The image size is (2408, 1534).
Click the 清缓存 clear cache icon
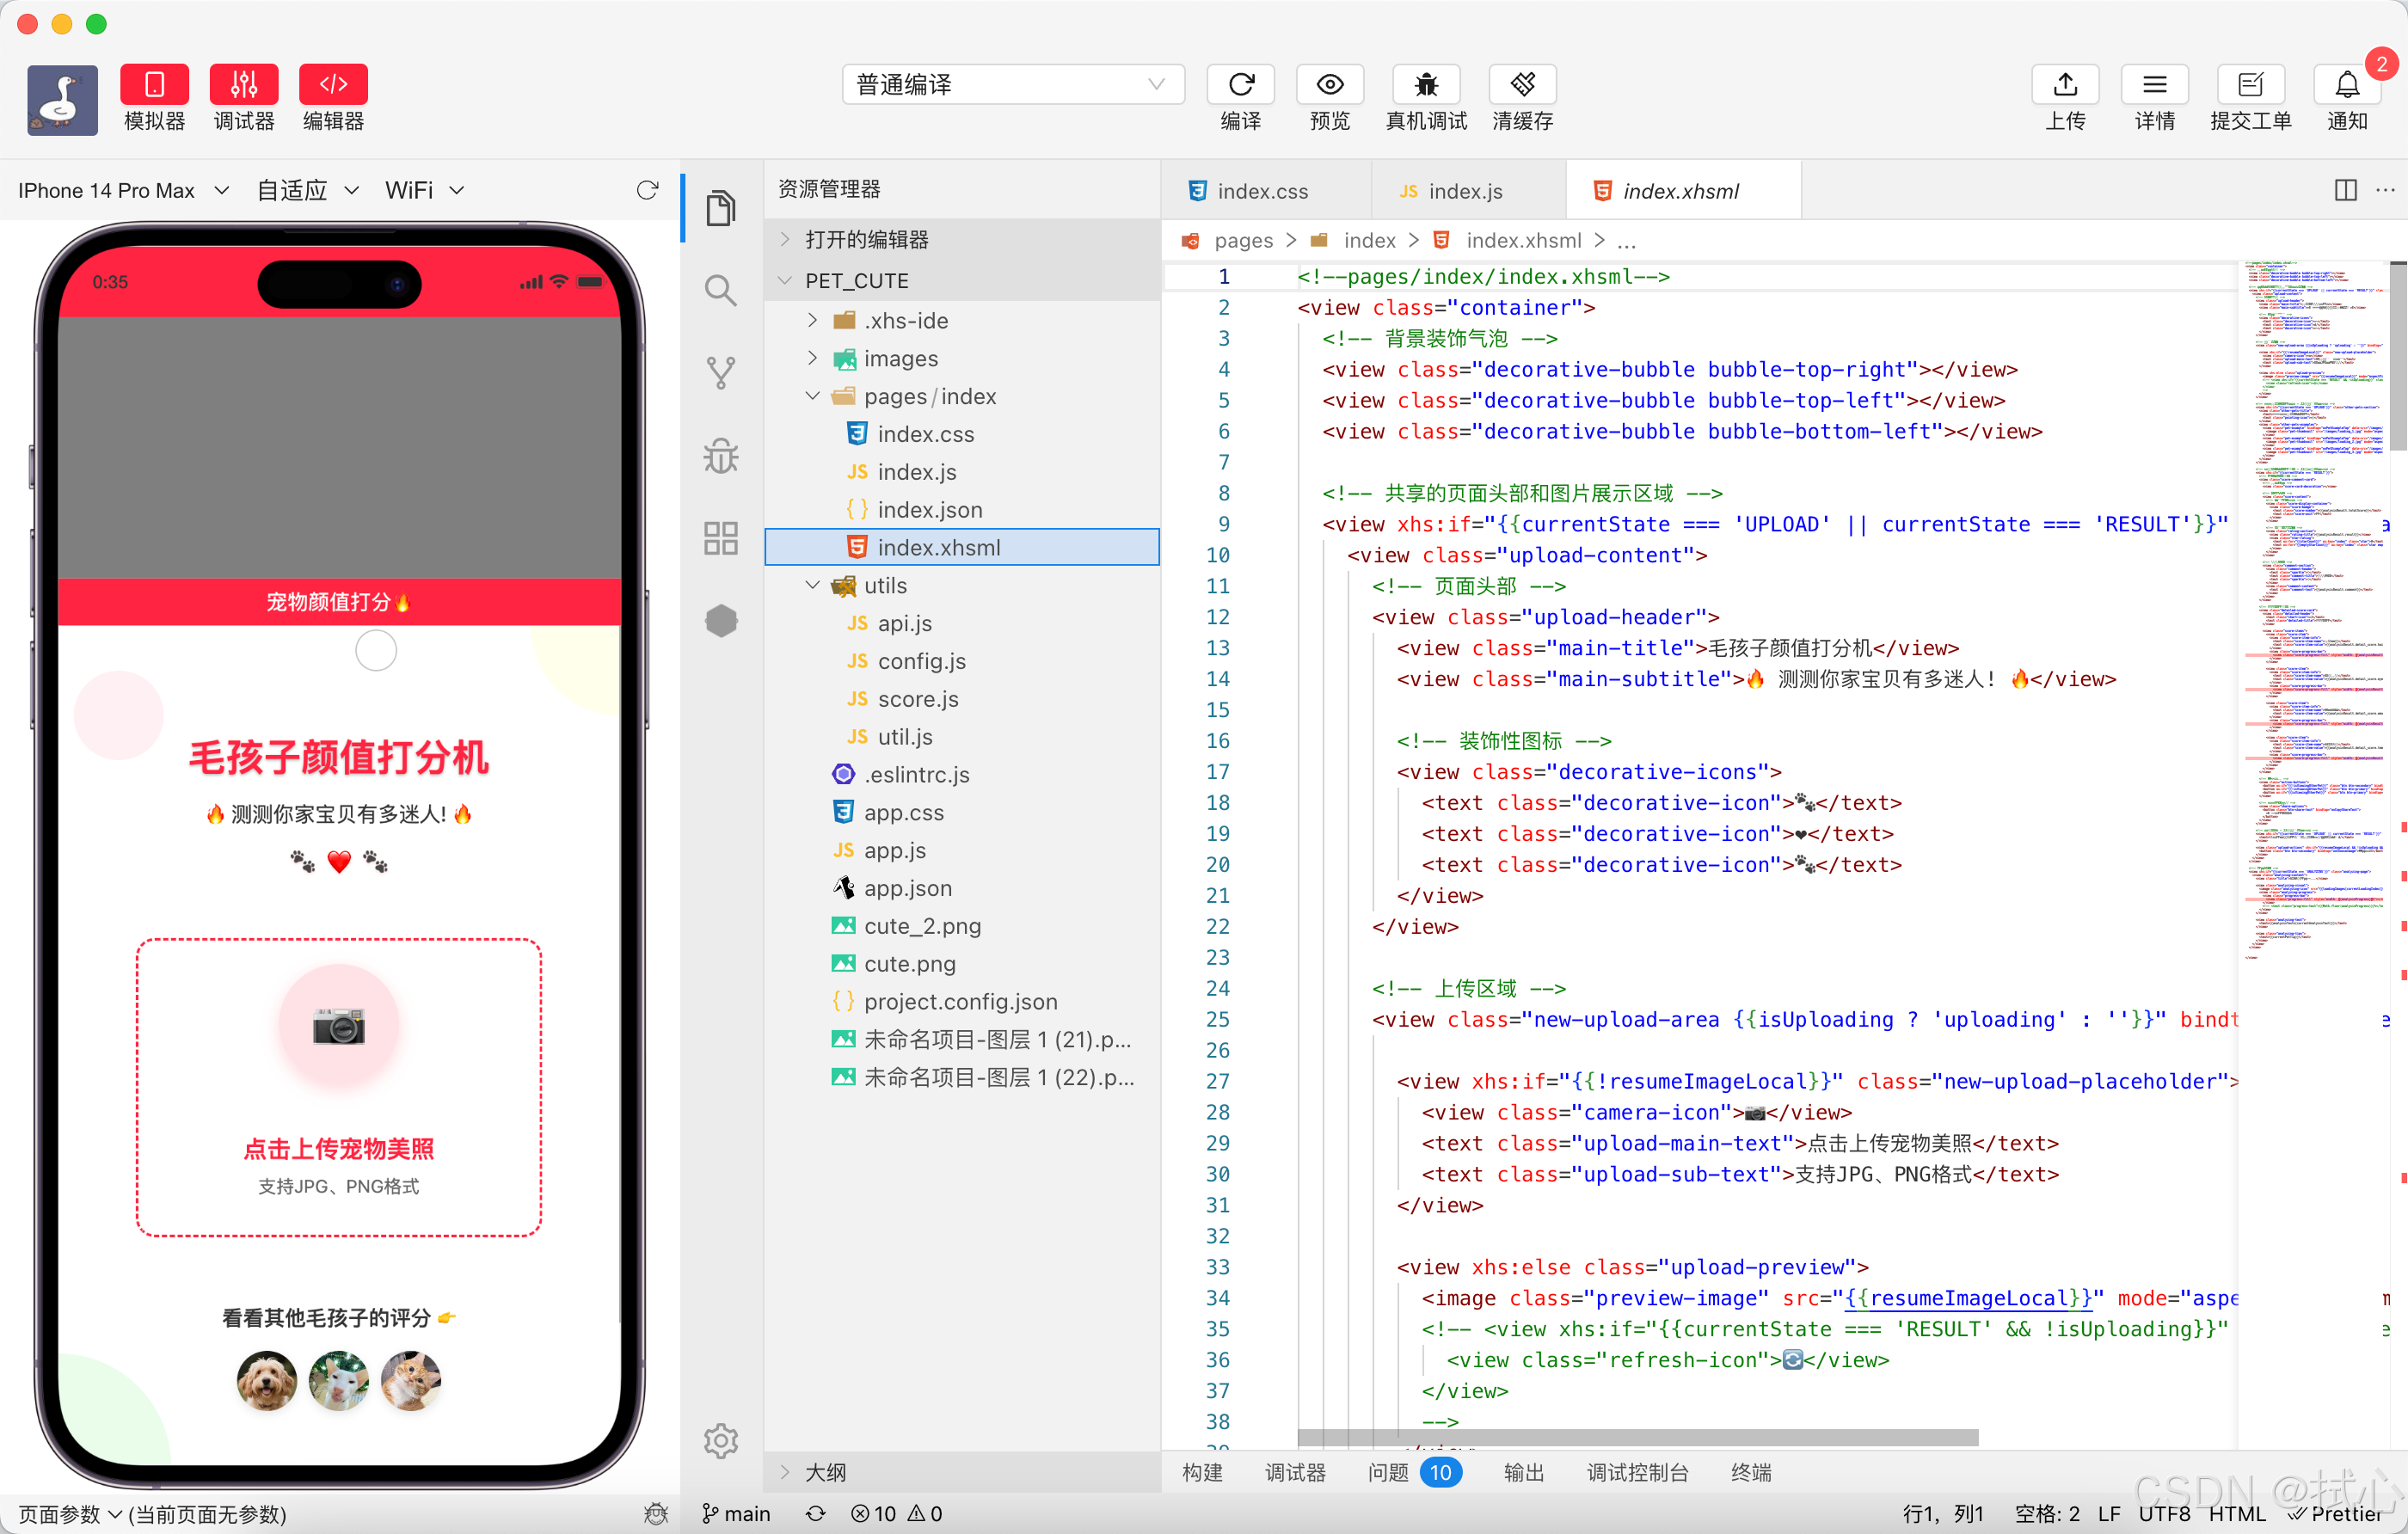click(x=1521, y=85)
